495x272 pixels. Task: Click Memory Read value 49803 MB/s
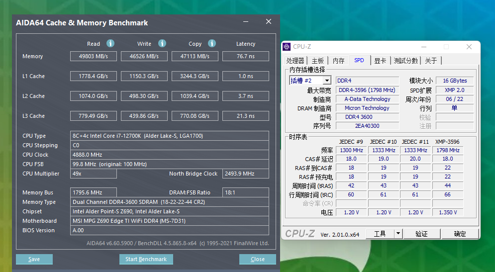pos(94,56)
